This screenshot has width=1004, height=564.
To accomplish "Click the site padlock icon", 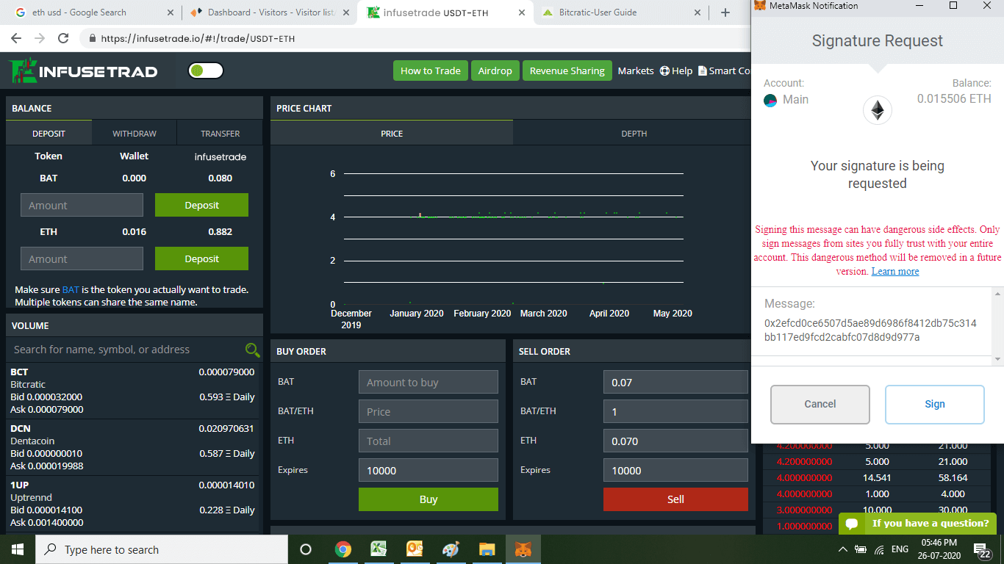I will pyautogui.click(x=93, y=38).
